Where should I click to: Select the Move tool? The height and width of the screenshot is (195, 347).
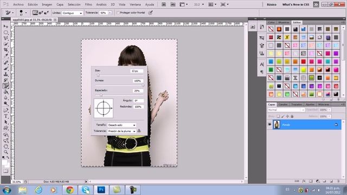pos(6,27)
